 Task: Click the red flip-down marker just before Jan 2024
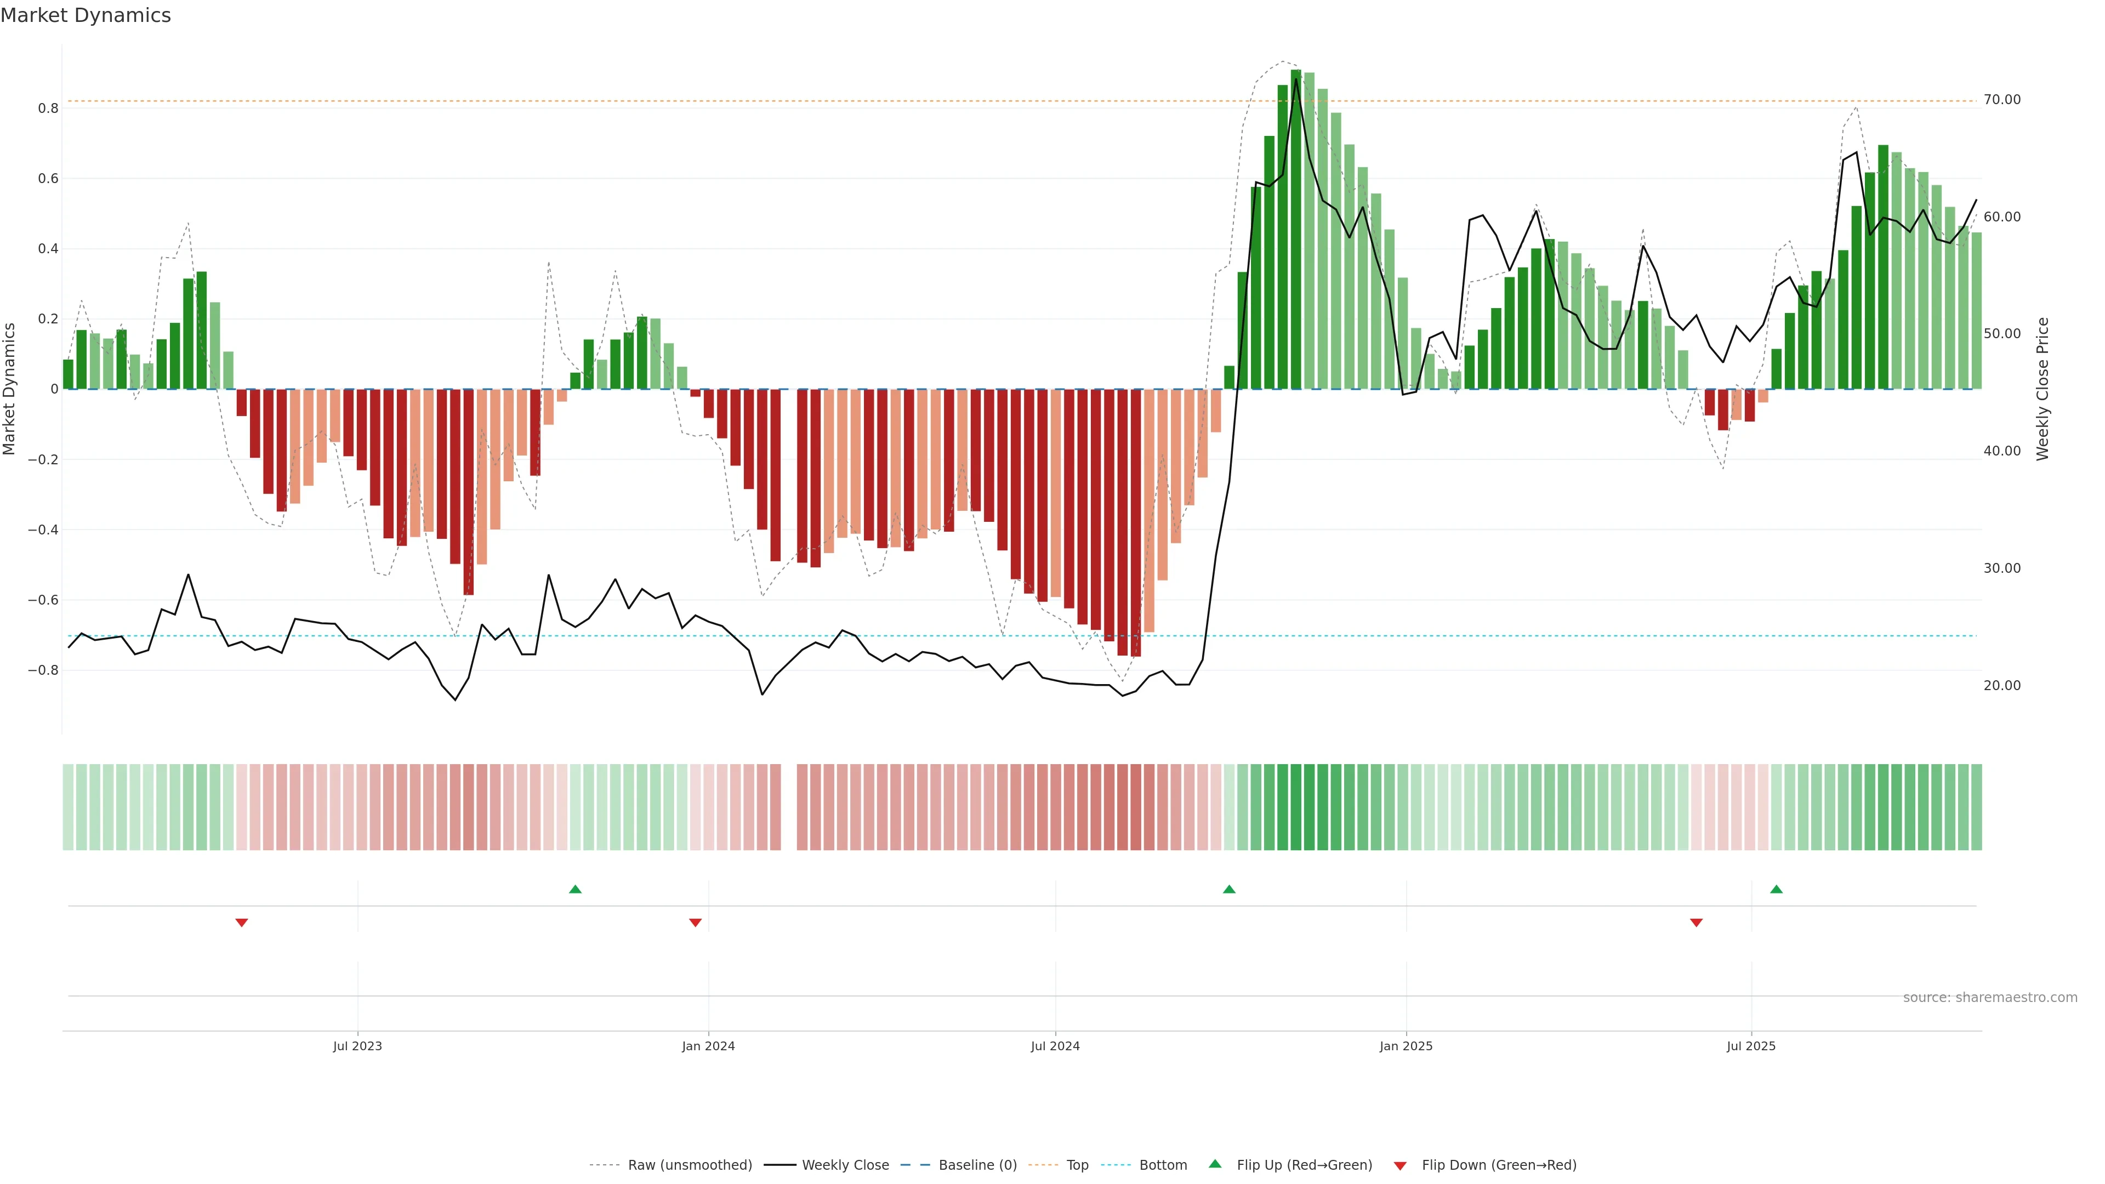tap(696, 923)
